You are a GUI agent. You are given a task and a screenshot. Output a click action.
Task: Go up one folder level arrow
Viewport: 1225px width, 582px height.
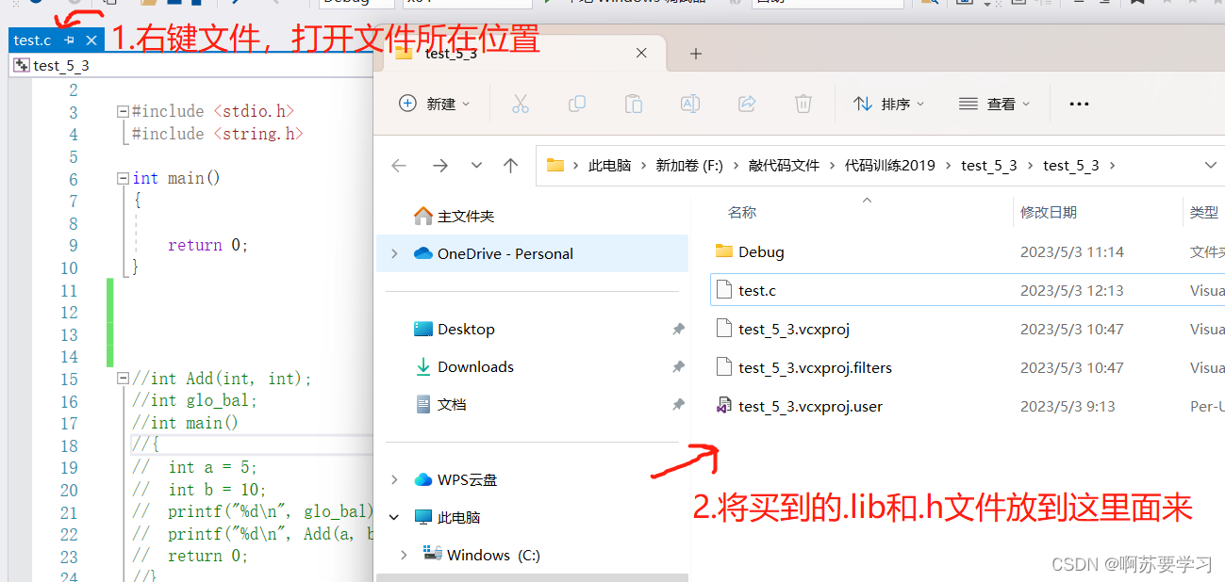tap(511, 166)
